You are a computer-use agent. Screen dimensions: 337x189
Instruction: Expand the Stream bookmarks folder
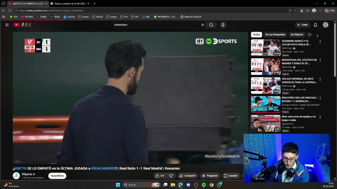[x=83, y=17]
